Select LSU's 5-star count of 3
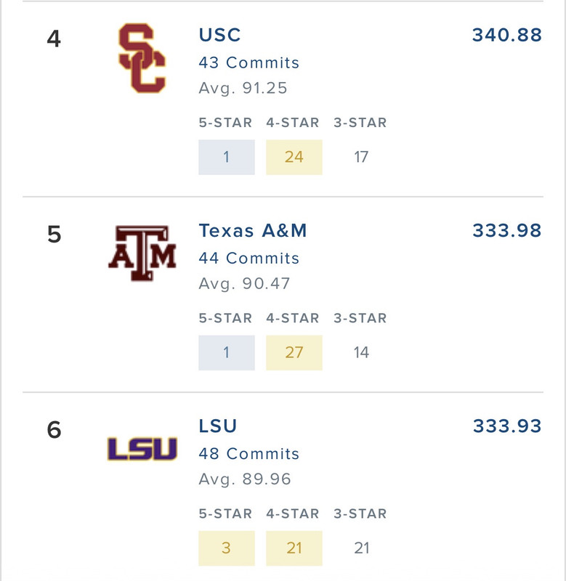566x581 pixels. [x=227, y=548]
